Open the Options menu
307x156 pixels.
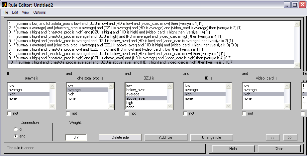(x=39, y=12)
